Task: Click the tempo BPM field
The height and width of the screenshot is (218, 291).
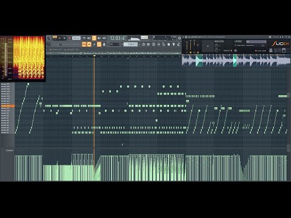Action: pos(76,38)
